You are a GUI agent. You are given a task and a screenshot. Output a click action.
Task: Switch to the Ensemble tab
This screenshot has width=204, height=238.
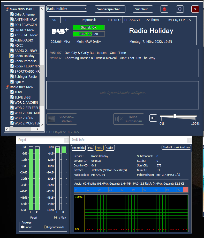tap(78, 148)
